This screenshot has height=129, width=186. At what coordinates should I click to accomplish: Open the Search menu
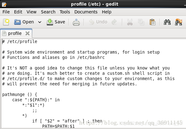[48, 12]
